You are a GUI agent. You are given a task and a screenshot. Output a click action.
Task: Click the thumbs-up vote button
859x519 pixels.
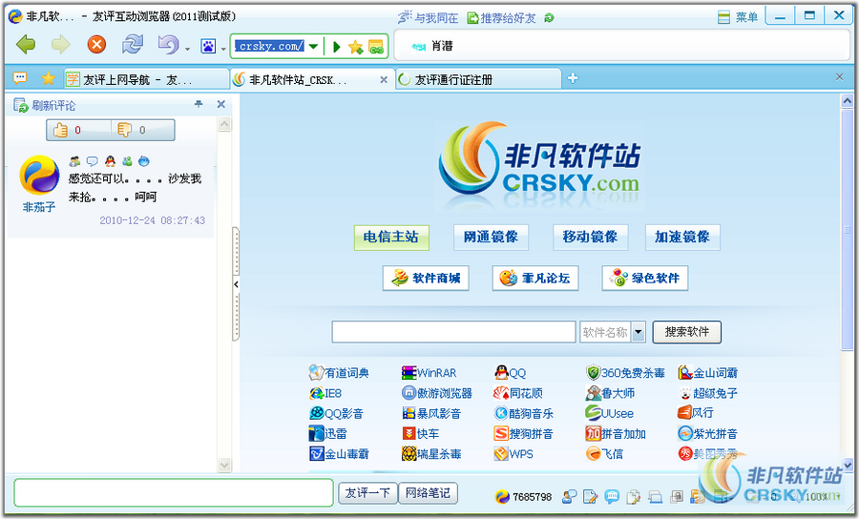pyautogui.click(x=79, y=131)
